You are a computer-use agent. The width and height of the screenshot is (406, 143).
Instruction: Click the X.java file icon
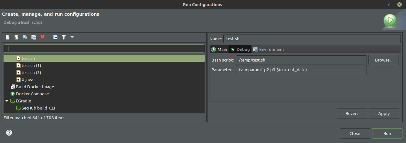coord(18,80)
